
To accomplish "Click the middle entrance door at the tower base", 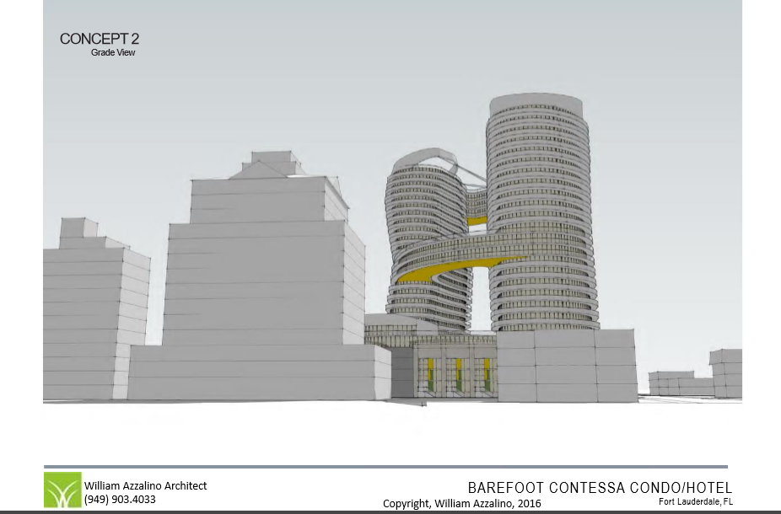I will click(458, 375).
